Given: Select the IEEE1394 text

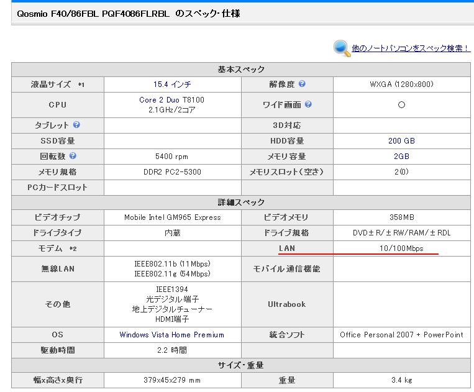Looking at the screenshot, I should click(172, 289).
